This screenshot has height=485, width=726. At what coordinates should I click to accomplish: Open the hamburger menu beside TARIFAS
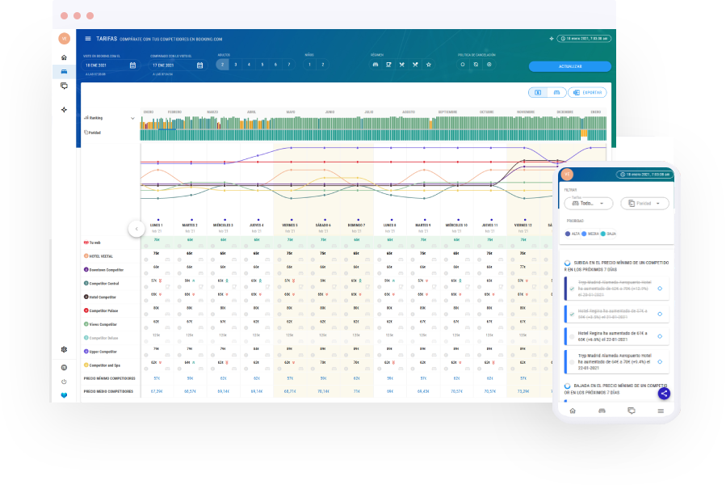click(x=88, y=39)
